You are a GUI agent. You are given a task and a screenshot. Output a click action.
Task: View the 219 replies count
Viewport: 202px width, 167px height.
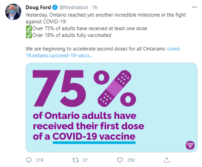39,160
